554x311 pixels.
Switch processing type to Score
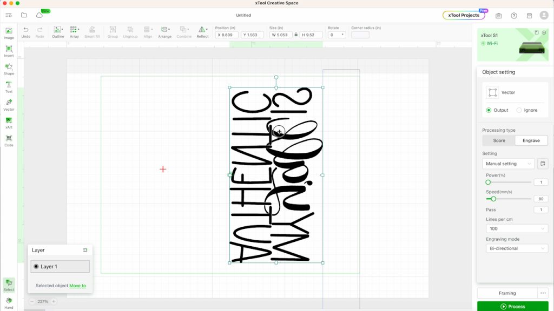(x=498, y=140)
